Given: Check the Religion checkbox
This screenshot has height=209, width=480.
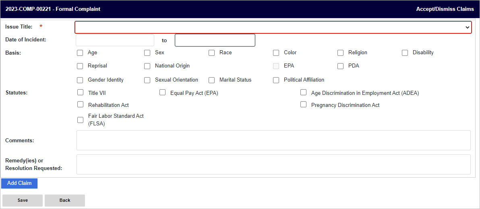Looking at the screenshot, I should click(x=340, y=53).
